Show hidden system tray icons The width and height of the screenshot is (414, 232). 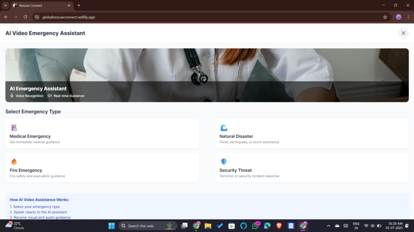tap(328, 226)
